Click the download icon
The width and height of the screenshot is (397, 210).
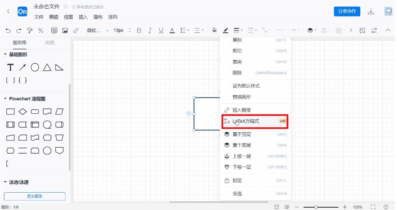[371, 12]
